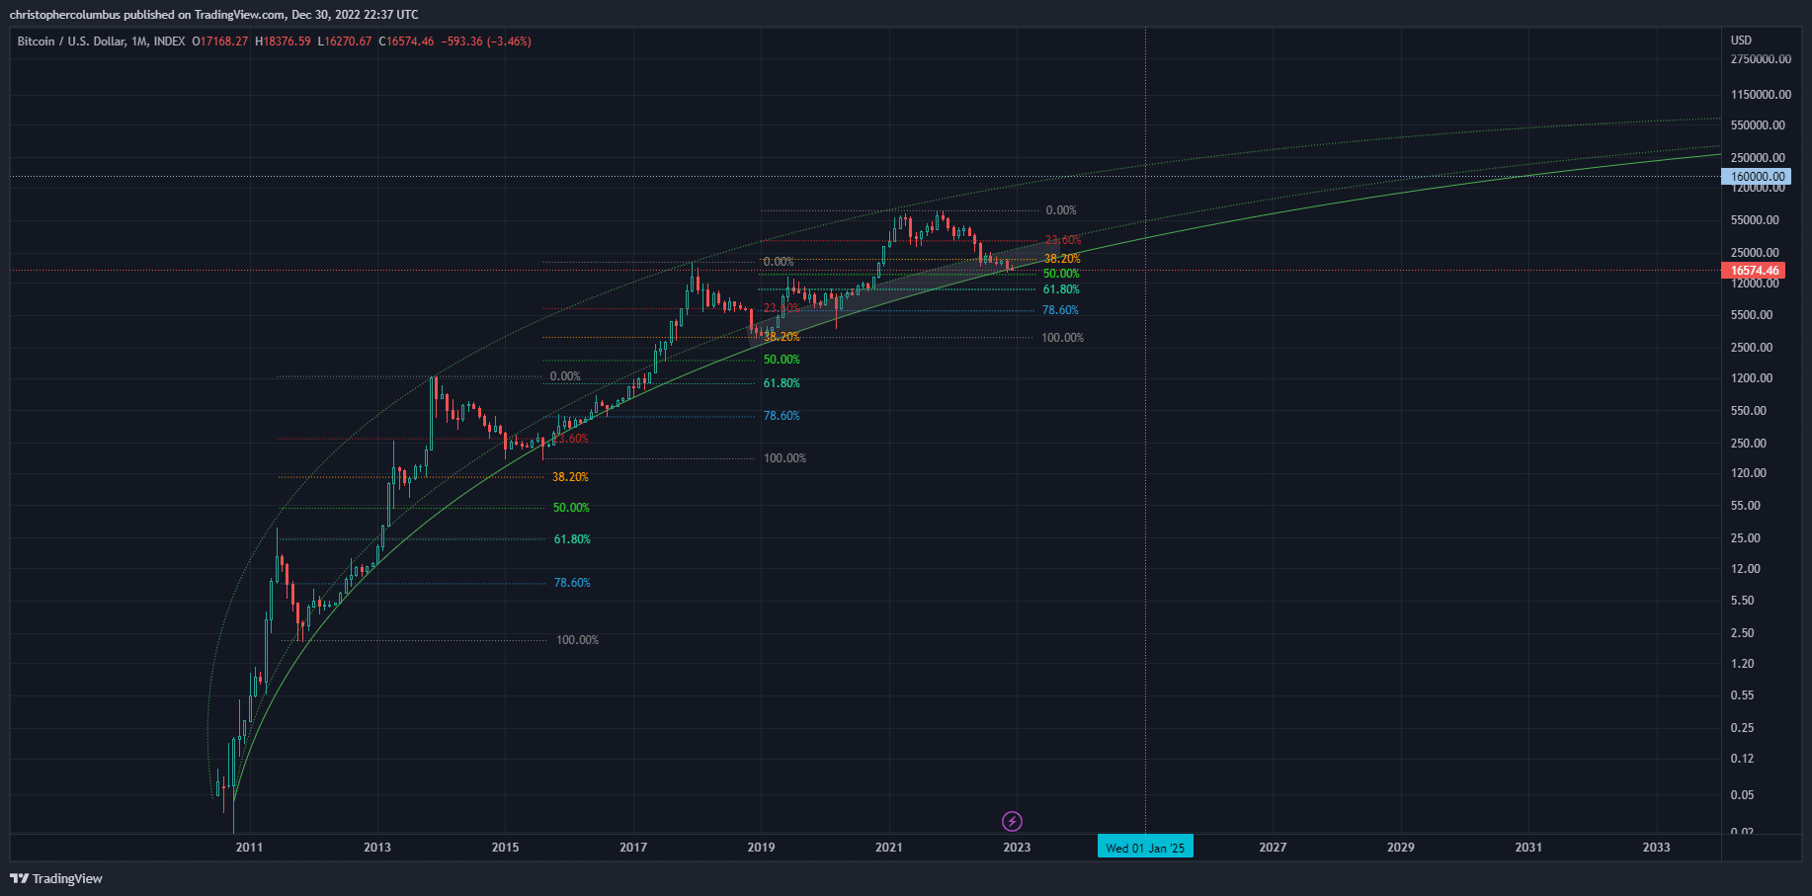
Task: Click the open value O17168.27
Action: pyautogui.click(x=220, y=41)
